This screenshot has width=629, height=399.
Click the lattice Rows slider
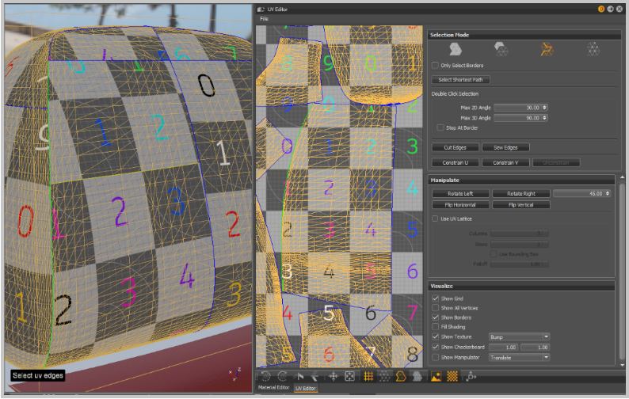(x=519, y=244)
